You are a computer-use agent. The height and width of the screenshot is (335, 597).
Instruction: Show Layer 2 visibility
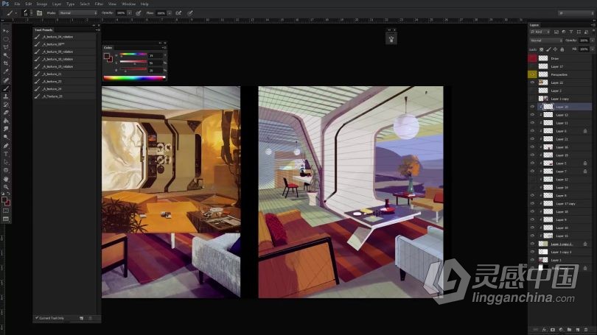(532, 91)
